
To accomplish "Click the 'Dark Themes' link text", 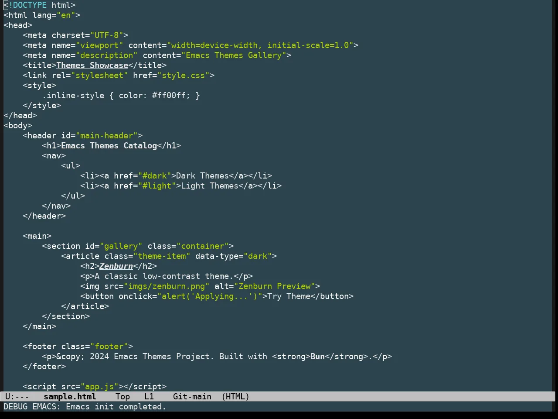I will pyautogui.click(x=203, y=176).
